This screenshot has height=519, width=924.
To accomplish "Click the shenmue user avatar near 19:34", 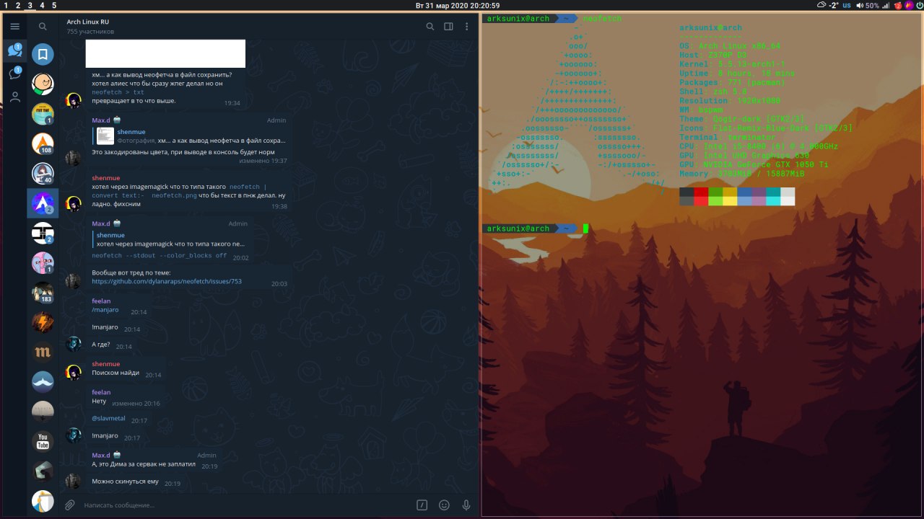I will click(74, 101).
